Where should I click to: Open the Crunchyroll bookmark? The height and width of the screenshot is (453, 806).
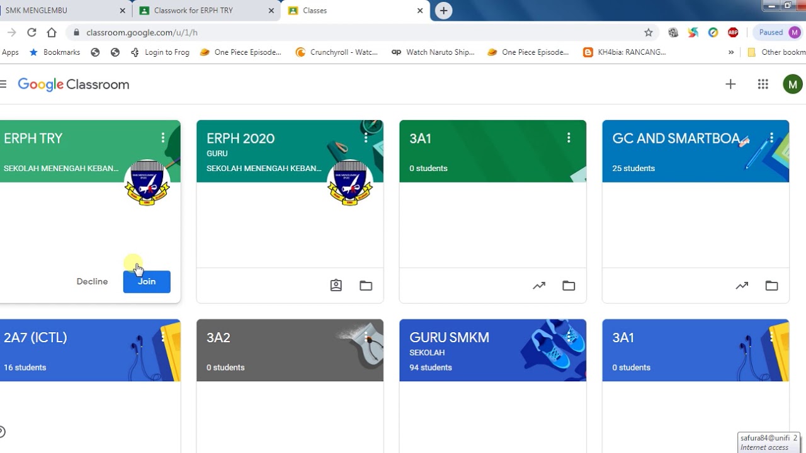337,52
